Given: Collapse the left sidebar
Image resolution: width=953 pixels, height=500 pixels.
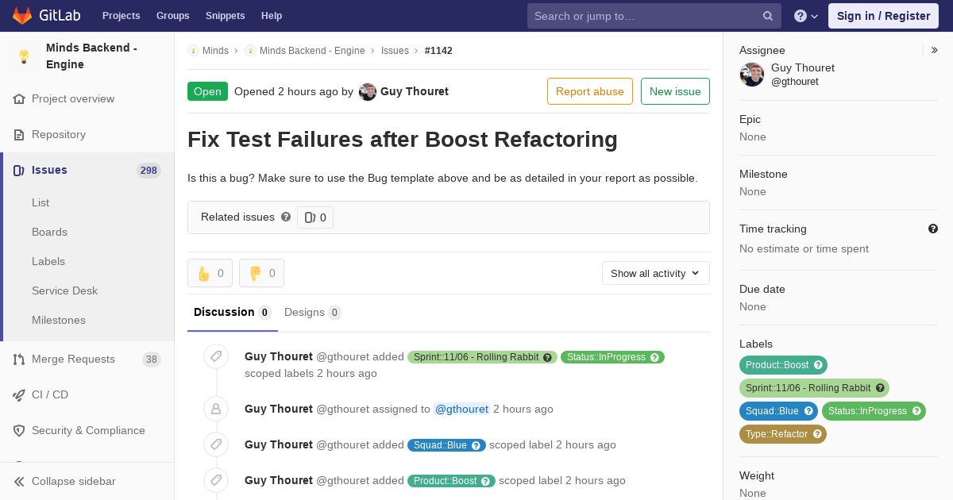Looking at the screenshot, I should click(73, 481).
